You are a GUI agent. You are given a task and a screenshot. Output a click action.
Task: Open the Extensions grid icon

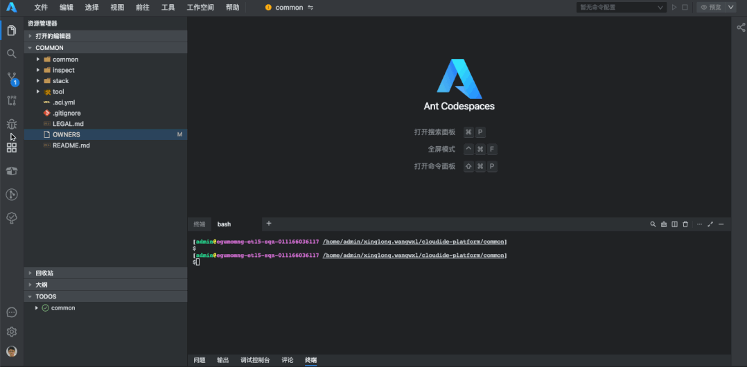point(12,147)
